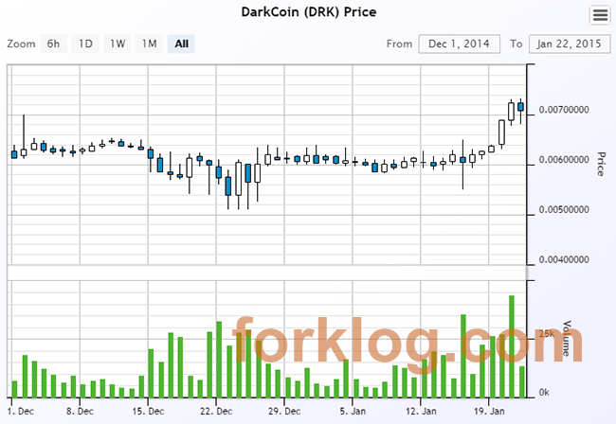Click the 0.00400000 price axis label
Screen dimensions: 616x424
pos(564,259)
